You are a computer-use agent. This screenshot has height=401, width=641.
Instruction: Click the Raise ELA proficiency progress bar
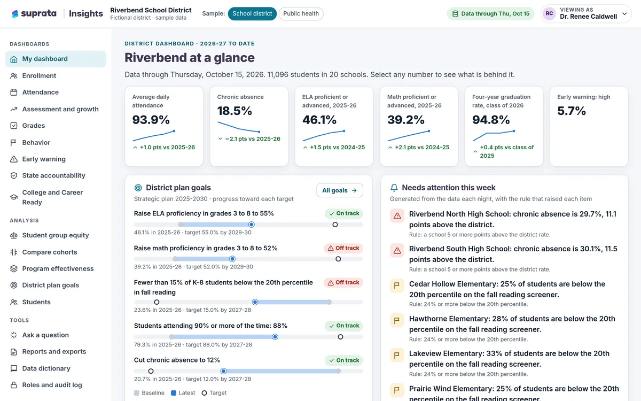click(x=248, y=225)
